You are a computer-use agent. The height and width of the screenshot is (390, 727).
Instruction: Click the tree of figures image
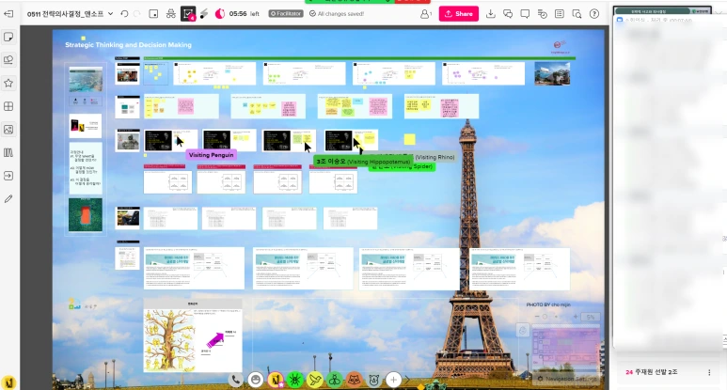[x=168, y=339]
